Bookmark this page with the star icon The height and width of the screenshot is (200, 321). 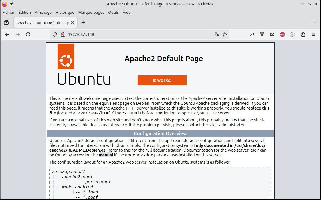pyautogui.click(x=225, y=34)
